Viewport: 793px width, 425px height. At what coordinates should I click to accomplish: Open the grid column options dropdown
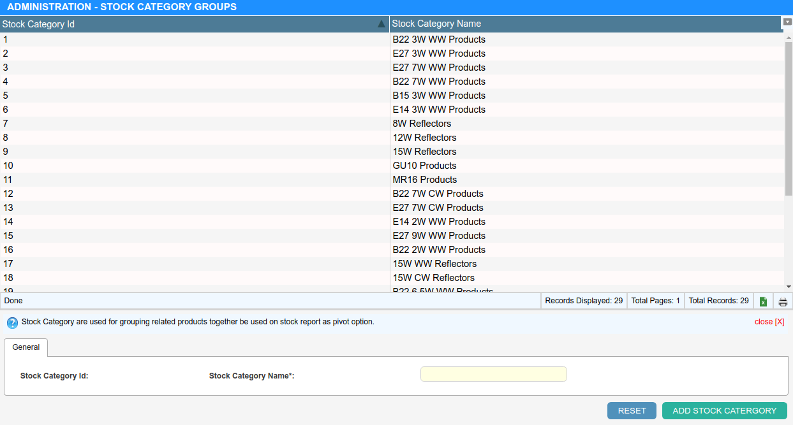click(787, 22)
